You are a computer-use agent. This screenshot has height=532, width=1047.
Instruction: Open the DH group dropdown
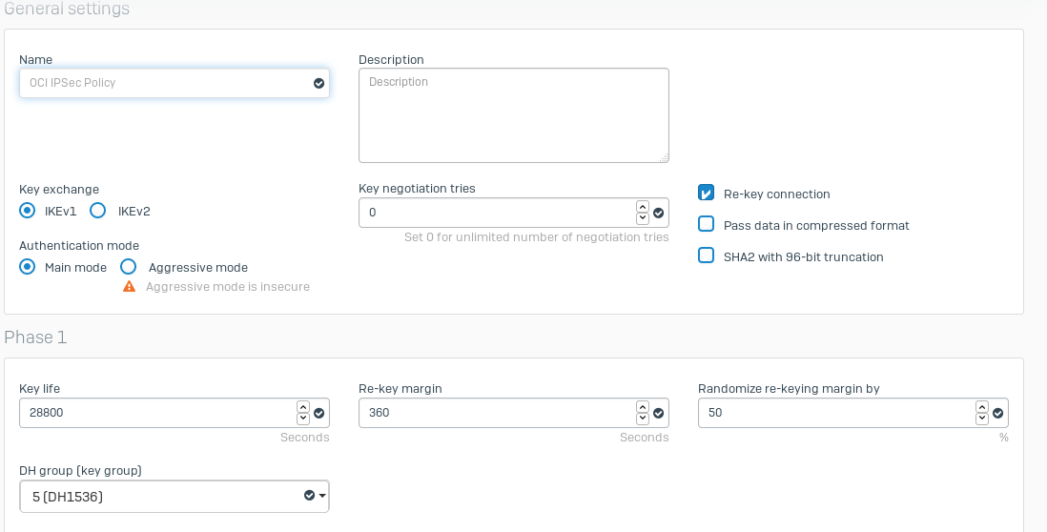coord(174,496)
